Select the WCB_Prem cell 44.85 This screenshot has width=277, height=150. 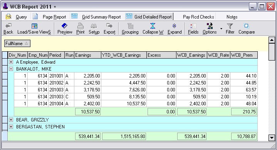(244, 83)
